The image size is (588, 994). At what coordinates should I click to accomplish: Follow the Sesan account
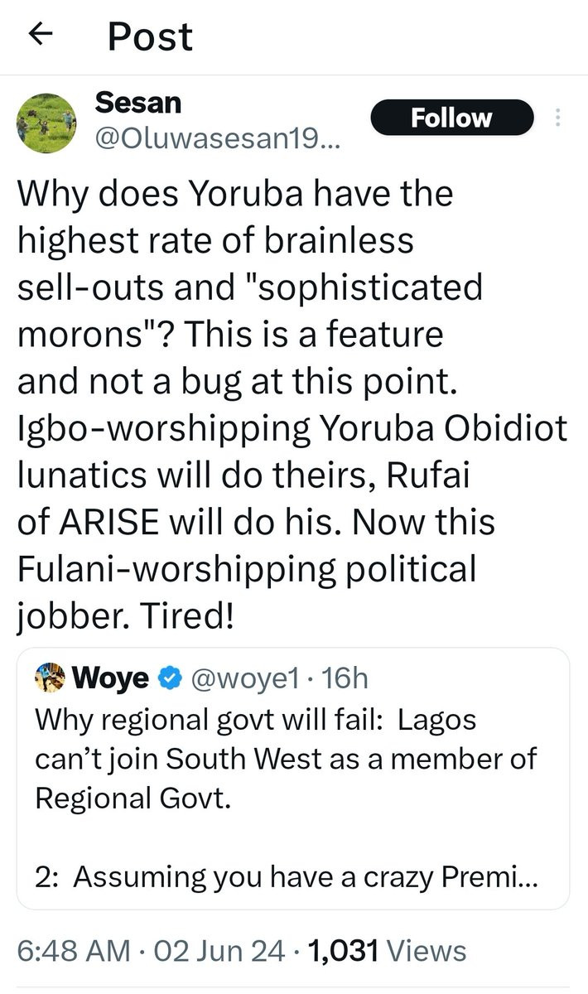451,118
